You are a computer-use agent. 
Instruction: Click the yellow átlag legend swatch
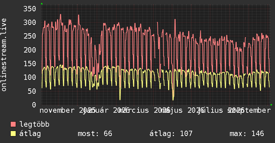13,134
